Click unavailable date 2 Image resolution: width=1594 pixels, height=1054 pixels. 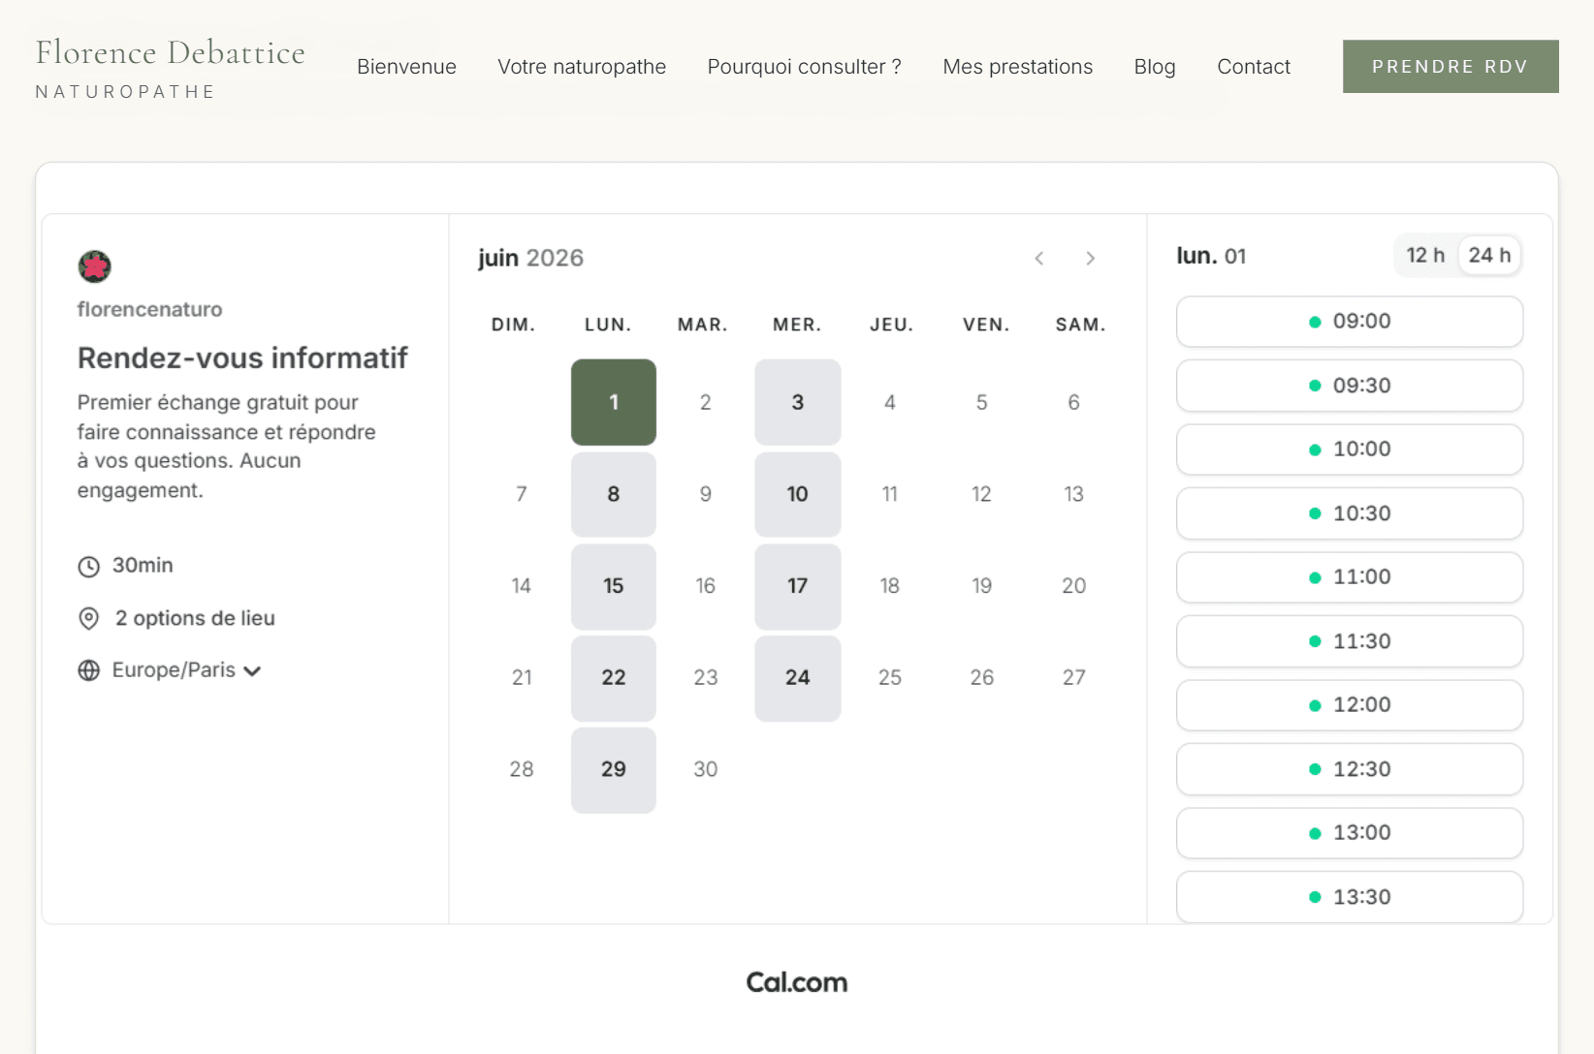pos(706,402)
